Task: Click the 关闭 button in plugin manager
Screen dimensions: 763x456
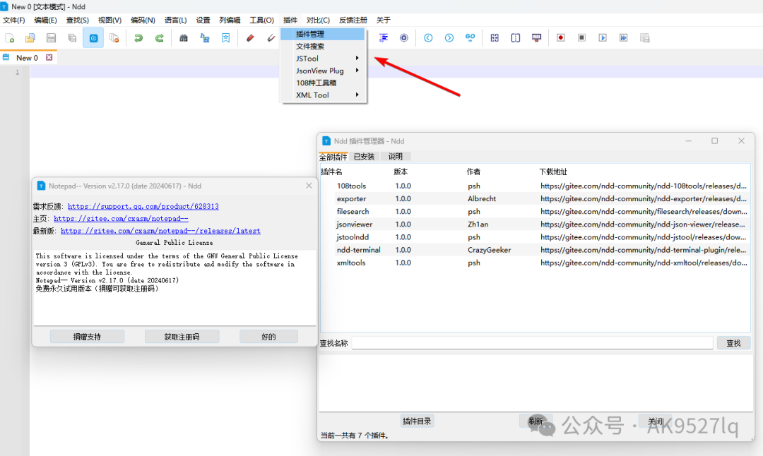Action: pos(655,421)
